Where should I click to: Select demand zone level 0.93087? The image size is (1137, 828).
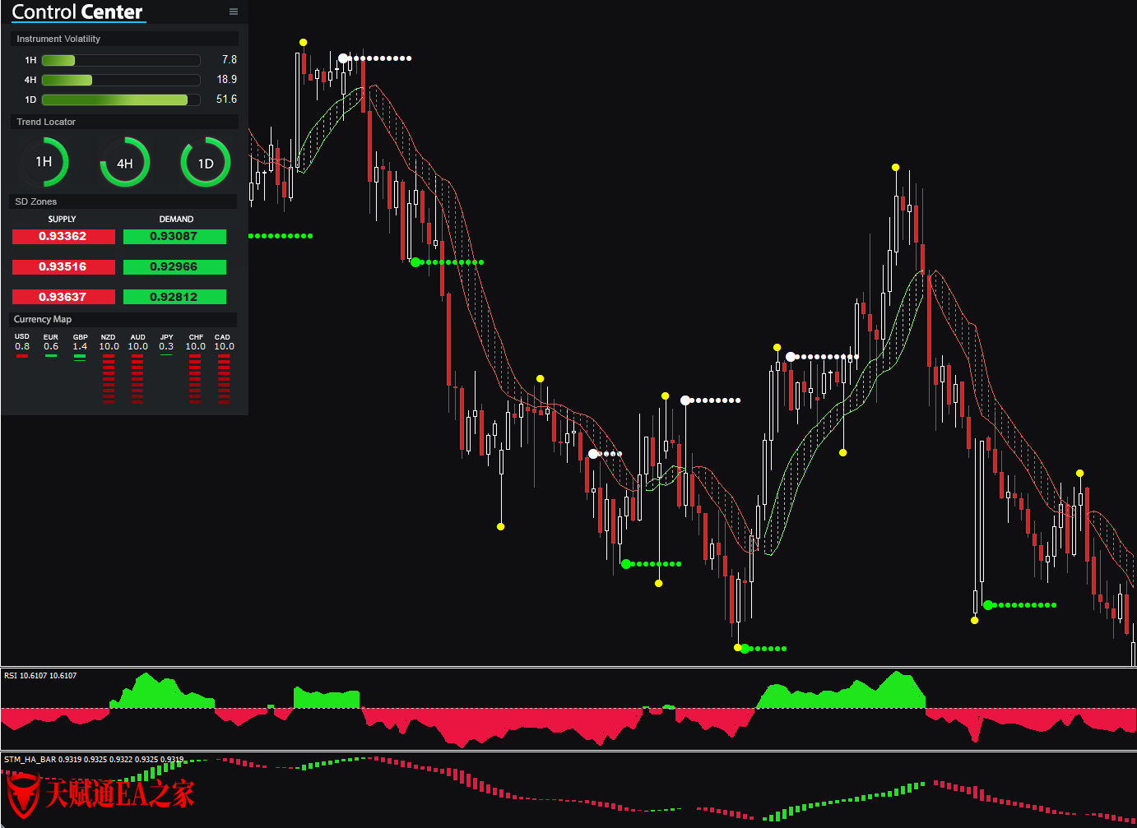click(174, 237)
